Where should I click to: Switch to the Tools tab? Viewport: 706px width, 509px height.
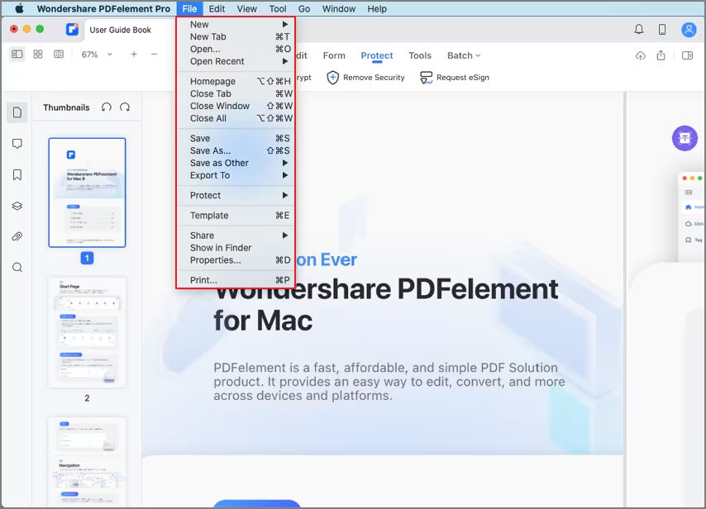pyautogui.click(x=420, y=55)
